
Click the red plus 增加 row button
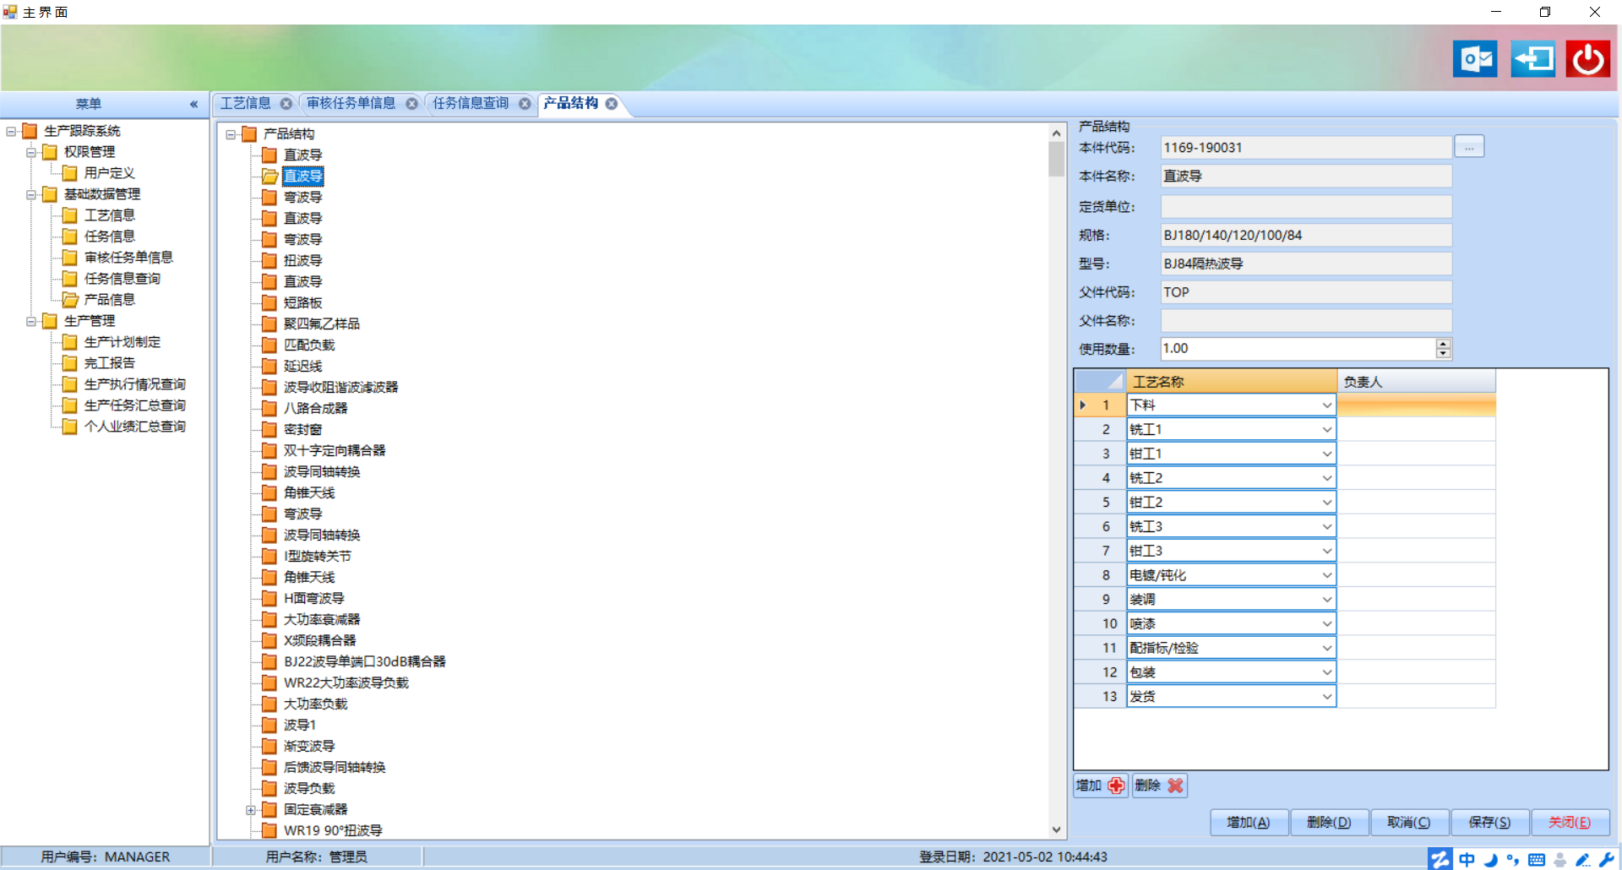[1101, 786]
